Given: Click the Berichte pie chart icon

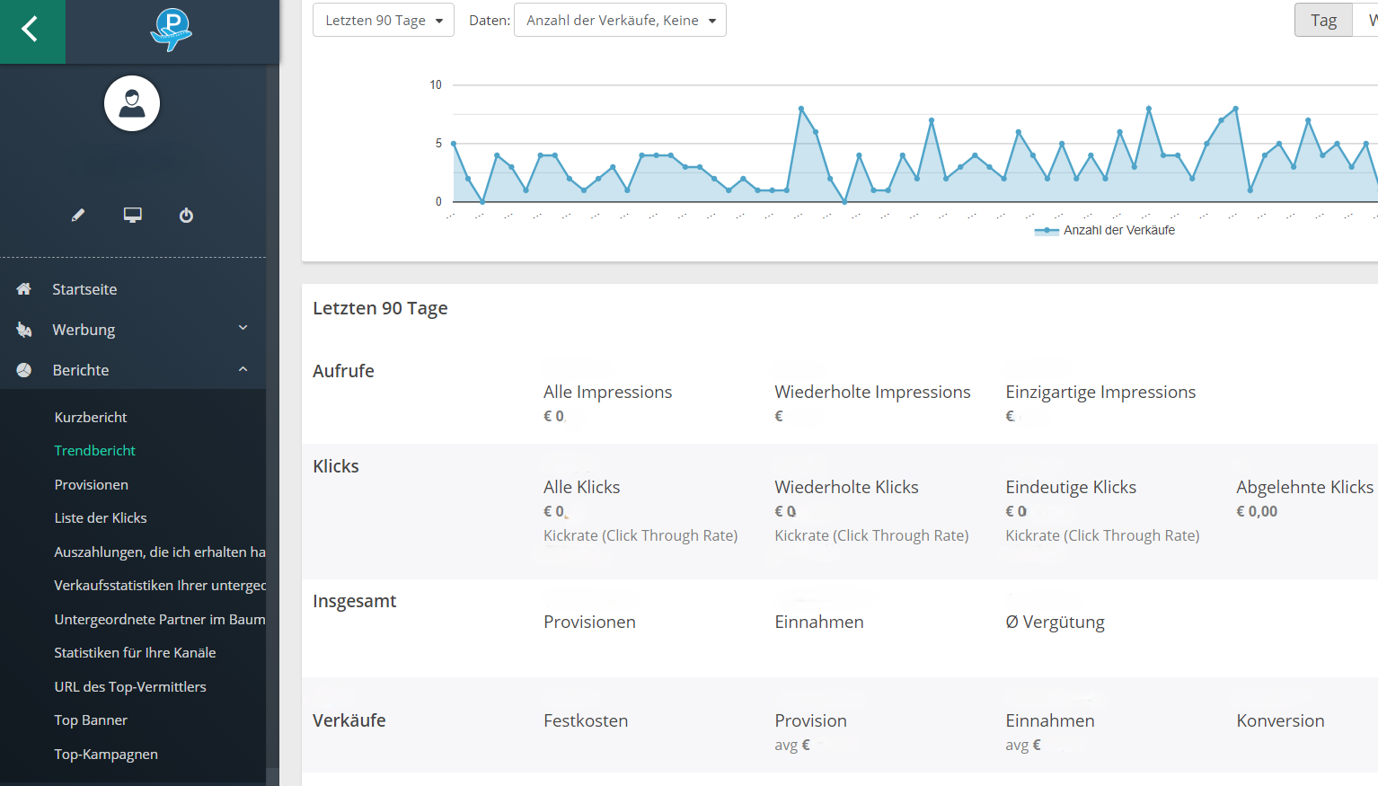Looking at the screenshot, I should click(24, 370).
